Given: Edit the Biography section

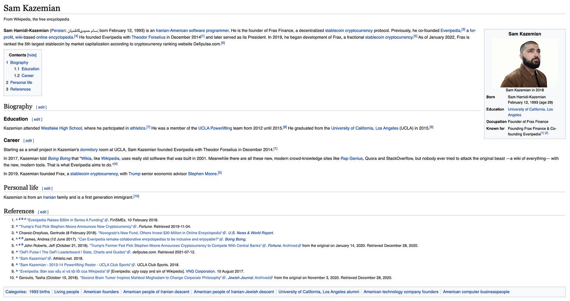Looking at the screenshot, I should [x=41, y=107].
